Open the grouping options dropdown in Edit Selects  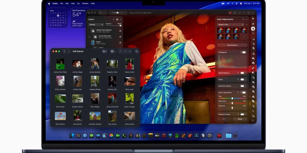pyautogui.click(x=113, y=52)
